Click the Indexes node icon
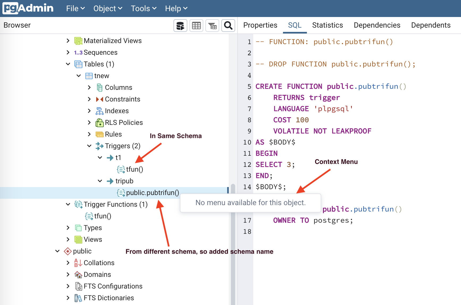The image size is (461, 305). tap(99, 111)
